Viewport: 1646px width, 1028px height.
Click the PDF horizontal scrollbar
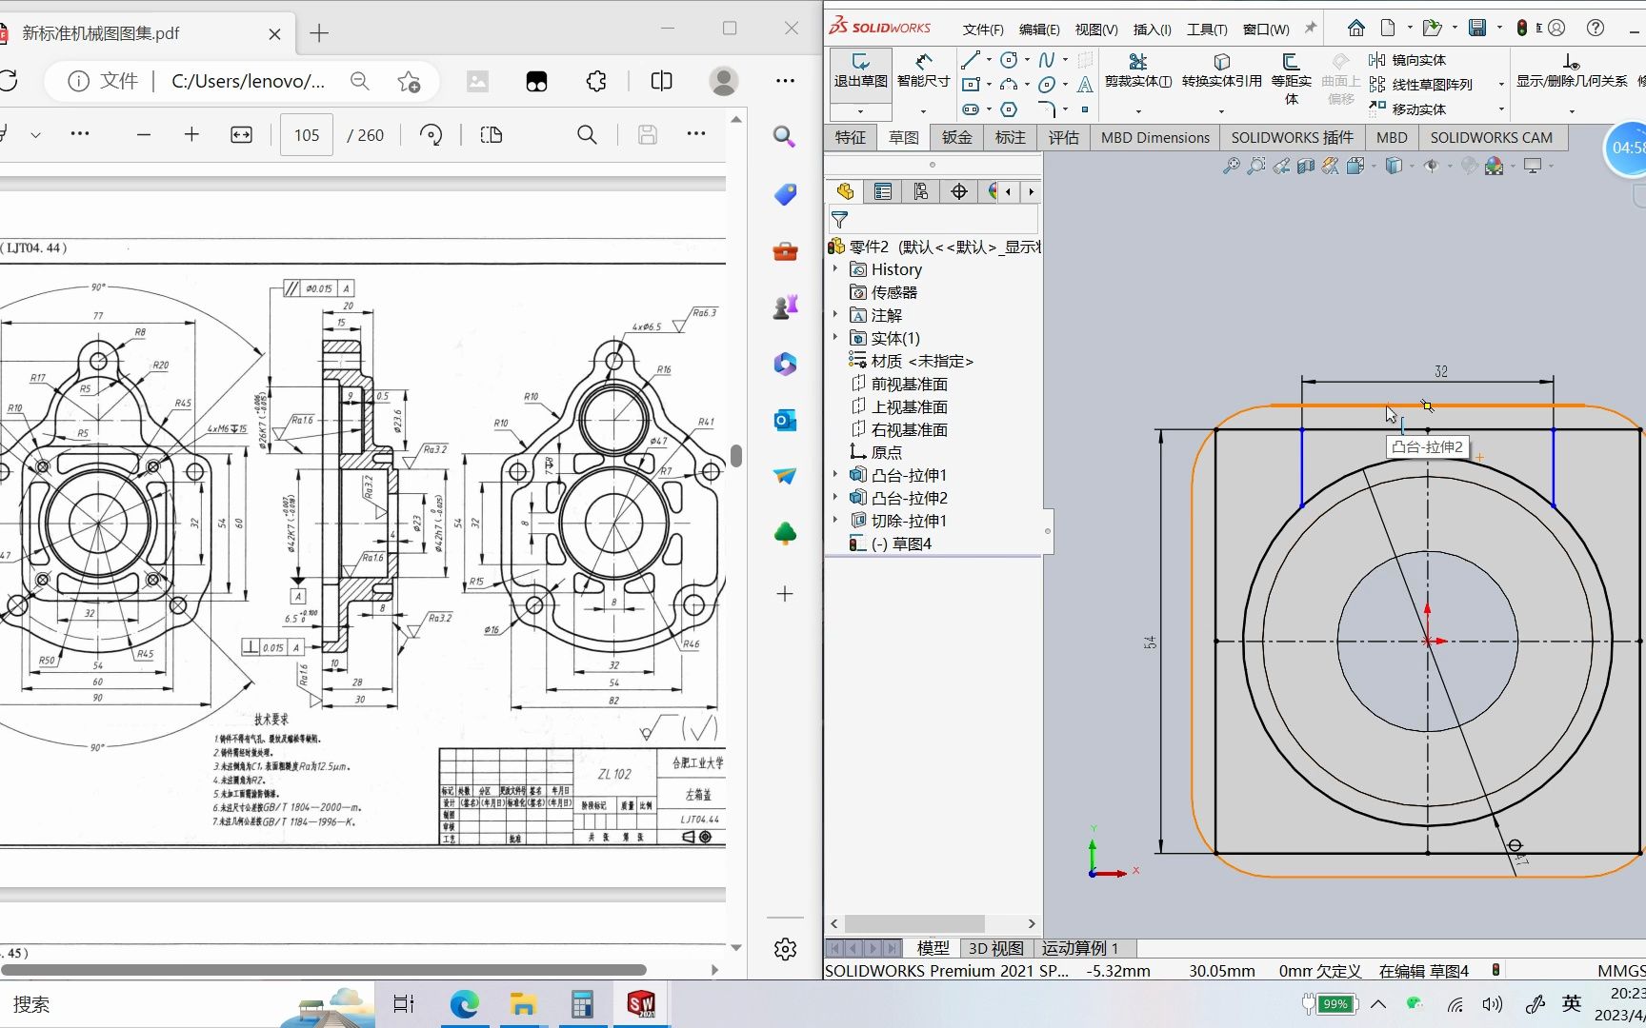324,970
